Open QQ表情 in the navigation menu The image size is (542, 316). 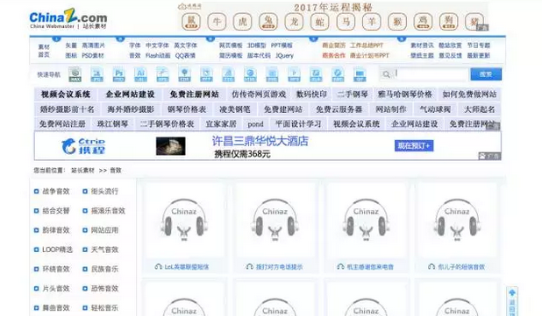(185, 55)
